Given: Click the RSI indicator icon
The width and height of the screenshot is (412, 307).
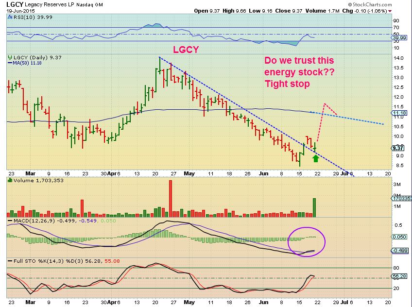Looking at the screenshot, I should tap(10, 17).
